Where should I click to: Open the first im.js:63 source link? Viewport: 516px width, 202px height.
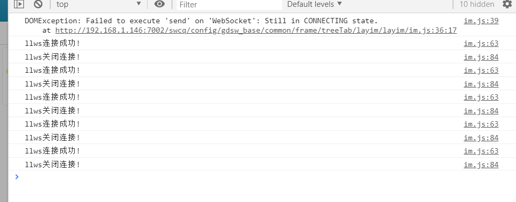481,44
